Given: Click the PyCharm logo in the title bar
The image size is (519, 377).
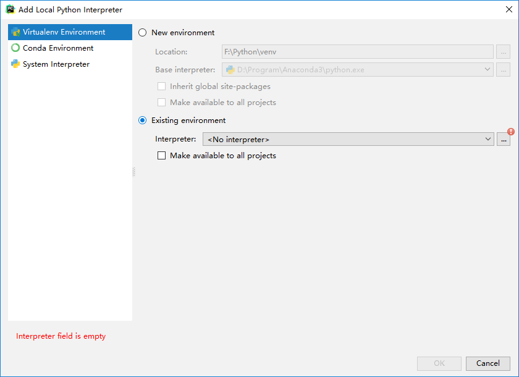Looking at the screenshot, I should coord(10,9).
